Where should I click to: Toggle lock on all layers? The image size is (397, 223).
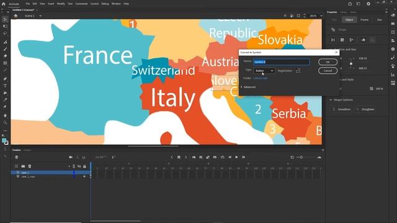84,167
